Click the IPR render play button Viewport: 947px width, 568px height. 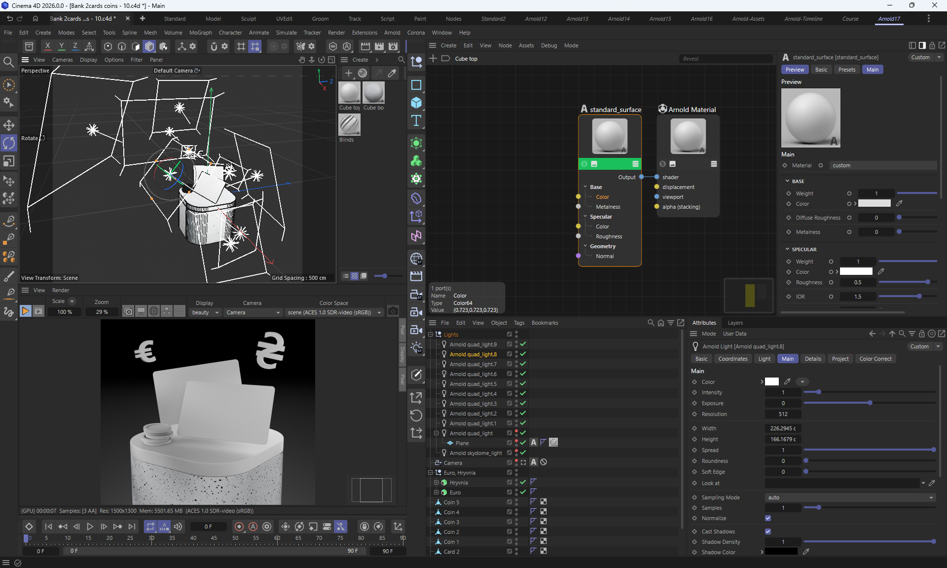point(25,311)
